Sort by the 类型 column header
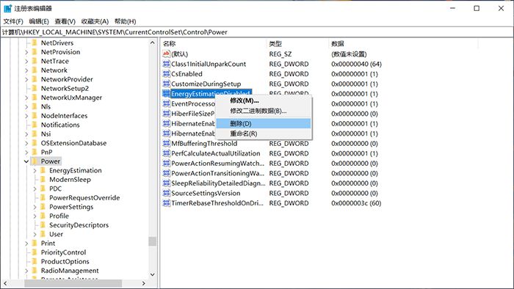The width and height of the screenshot is (514, 289). pyautogui.click(x=297, y=43)
